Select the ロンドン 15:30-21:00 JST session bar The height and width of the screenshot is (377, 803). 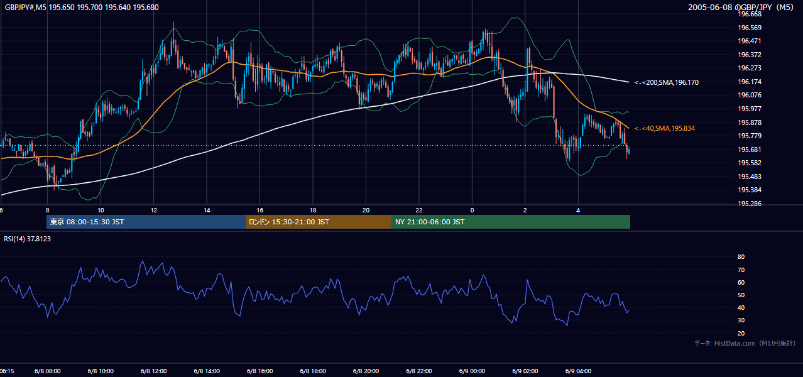tap(319, 222)
